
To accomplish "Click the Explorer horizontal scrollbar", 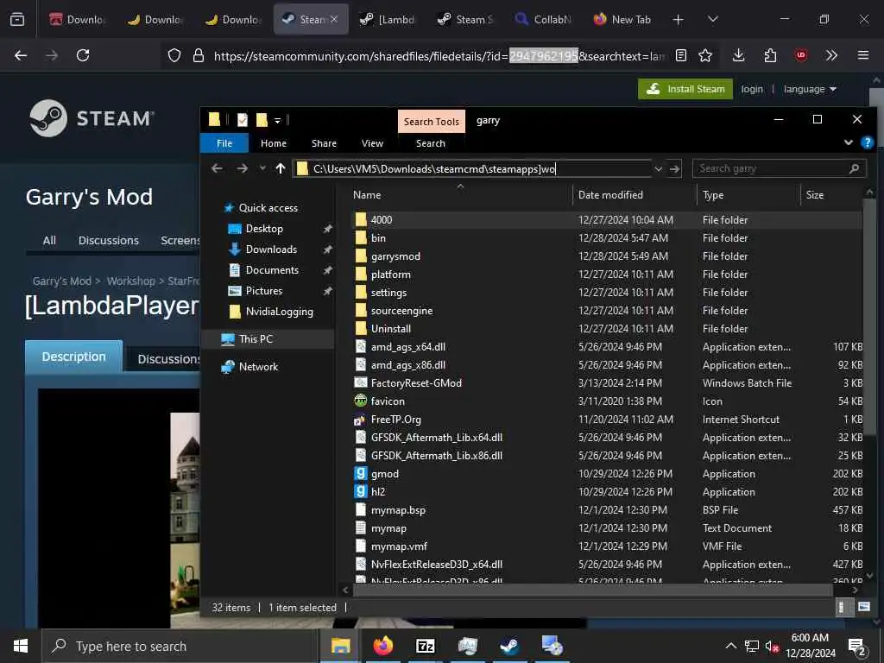I will 592,590.
